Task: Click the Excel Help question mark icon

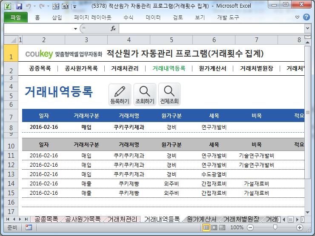Action: point(306,17)
